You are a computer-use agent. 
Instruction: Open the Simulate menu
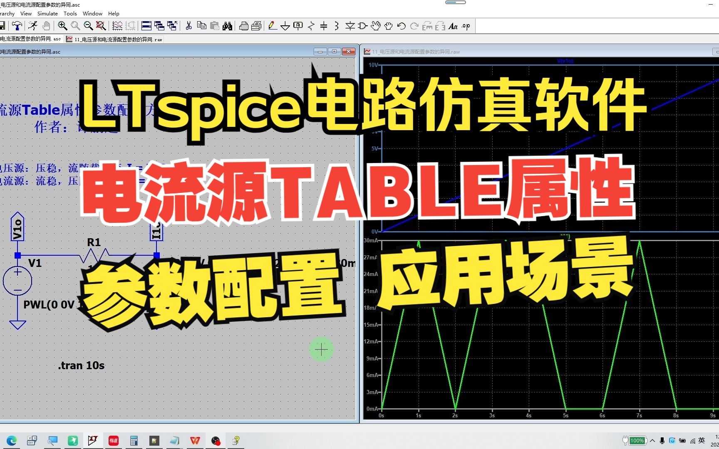pos(47,13)
